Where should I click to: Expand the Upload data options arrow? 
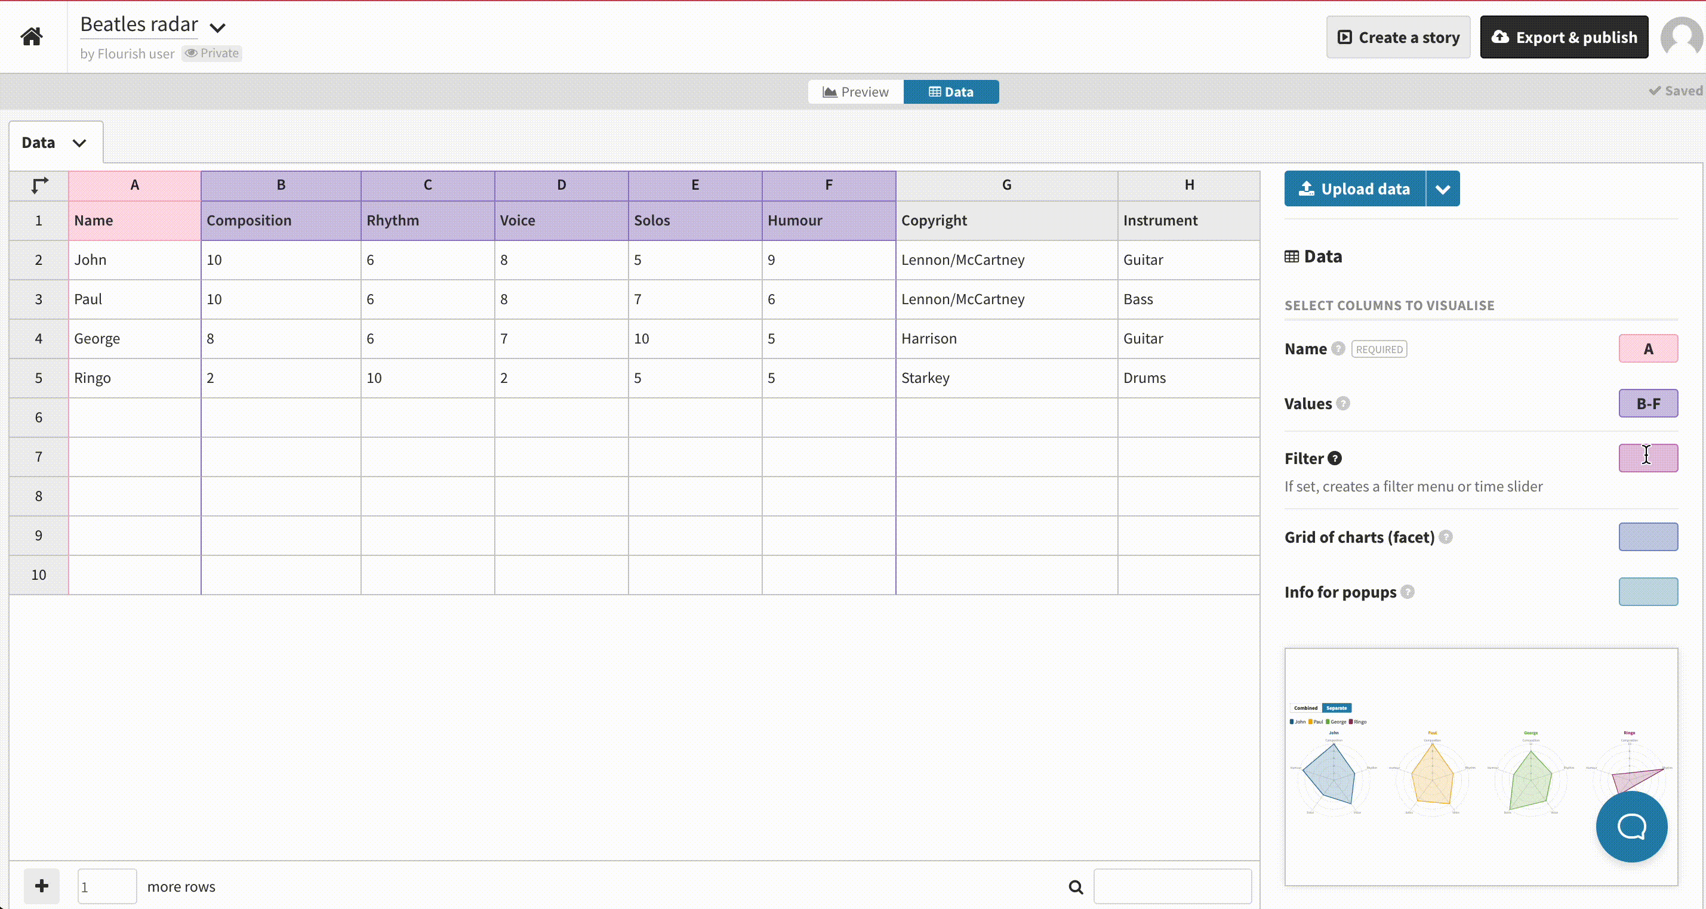[x=1442, y=189]
